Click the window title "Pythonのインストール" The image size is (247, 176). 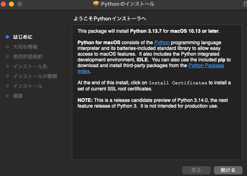coord(127,4)
